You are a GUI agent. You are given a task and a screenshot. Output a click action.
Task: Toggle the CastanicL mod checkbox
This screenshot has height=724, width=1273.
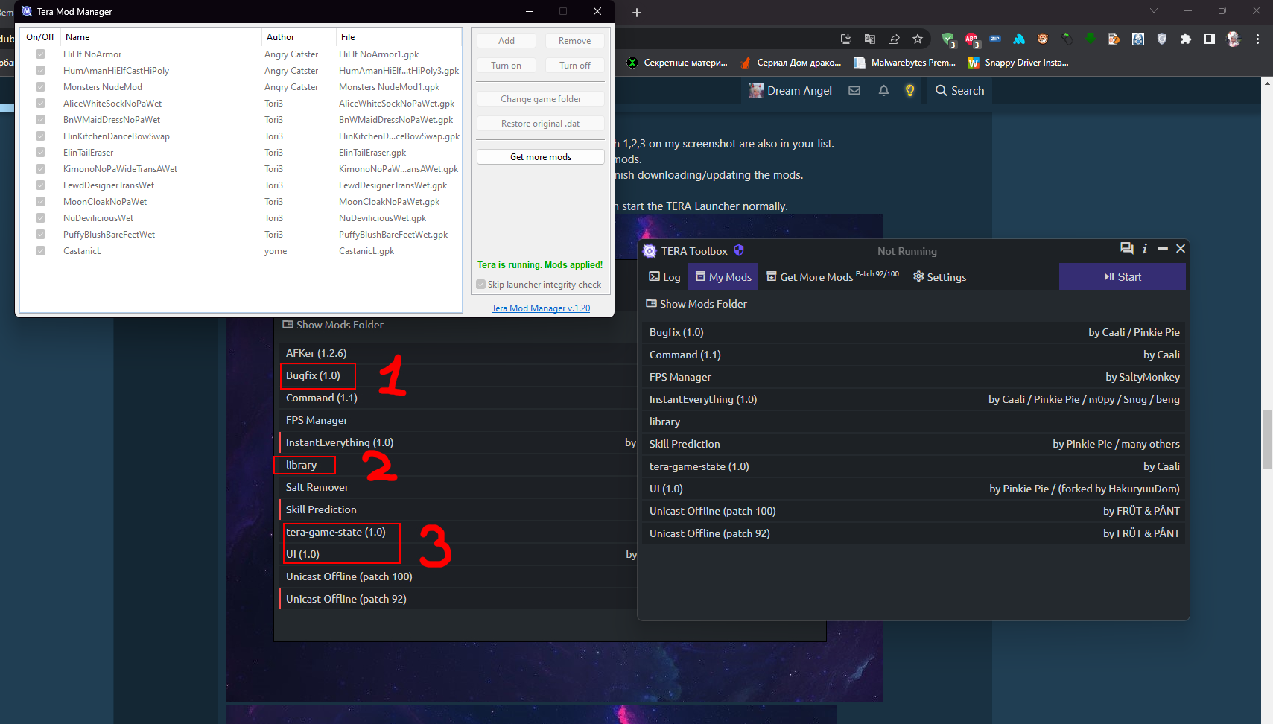(41, 251)
